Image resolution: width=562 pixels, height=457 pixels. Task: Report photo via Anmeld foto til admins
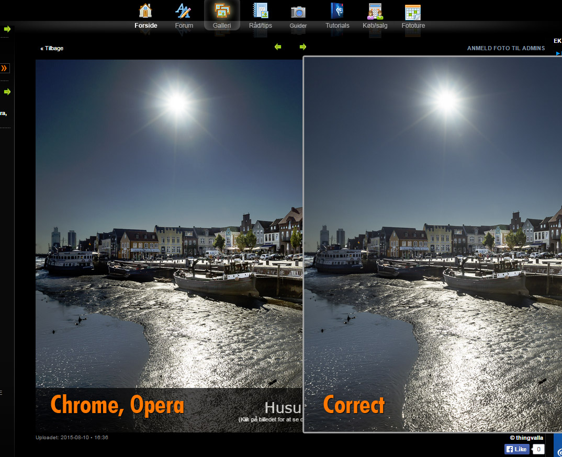505,48
